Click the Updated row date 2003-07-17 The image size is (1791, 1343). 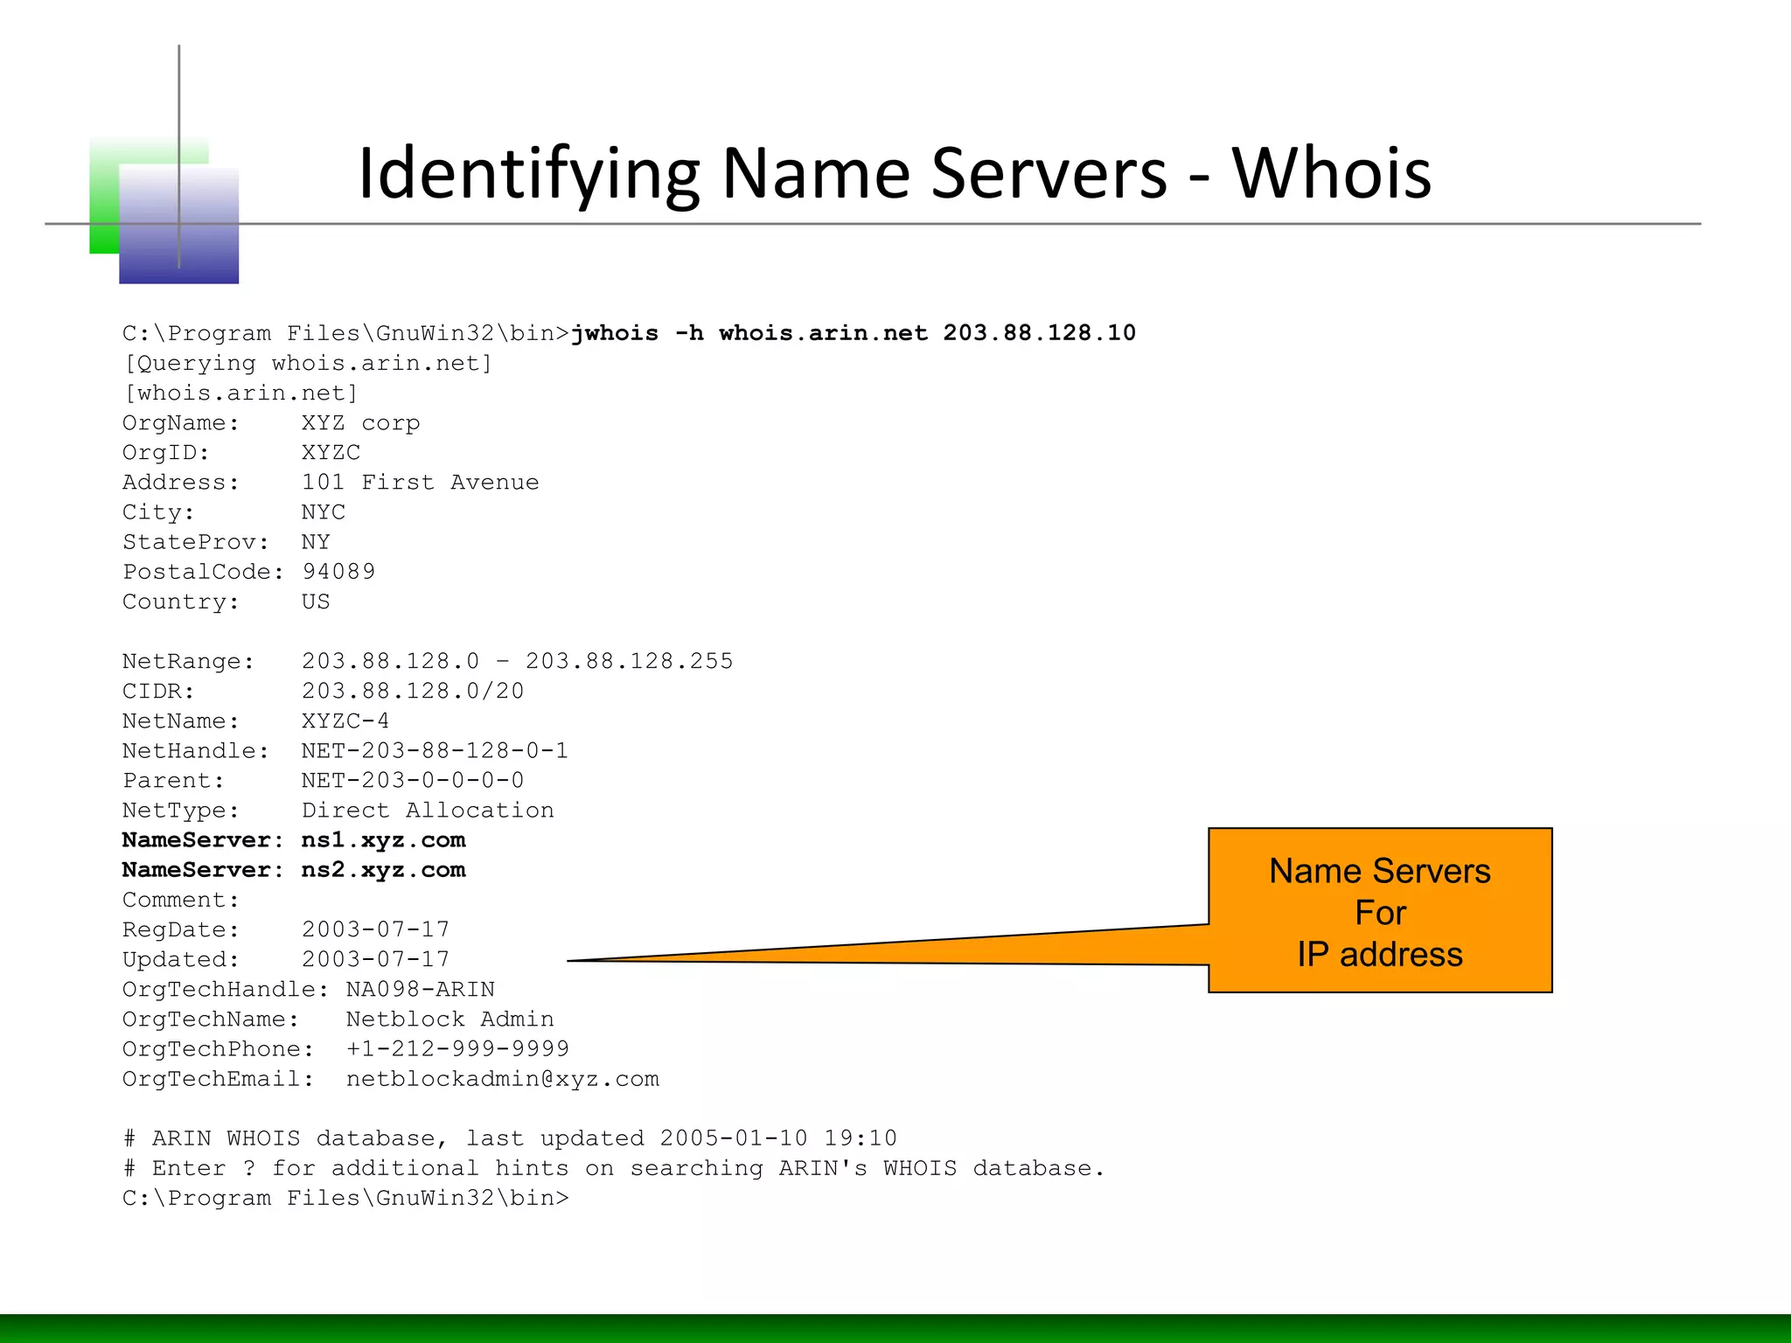click(x=376, y=959)
